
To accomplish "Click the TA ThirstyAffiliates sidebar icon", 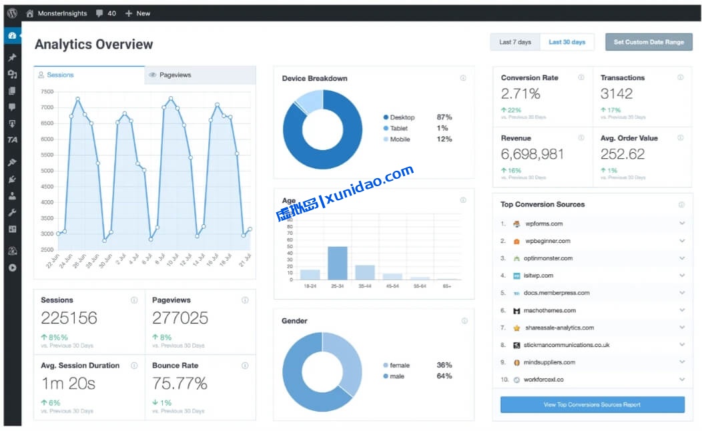I will pos(12,140).
